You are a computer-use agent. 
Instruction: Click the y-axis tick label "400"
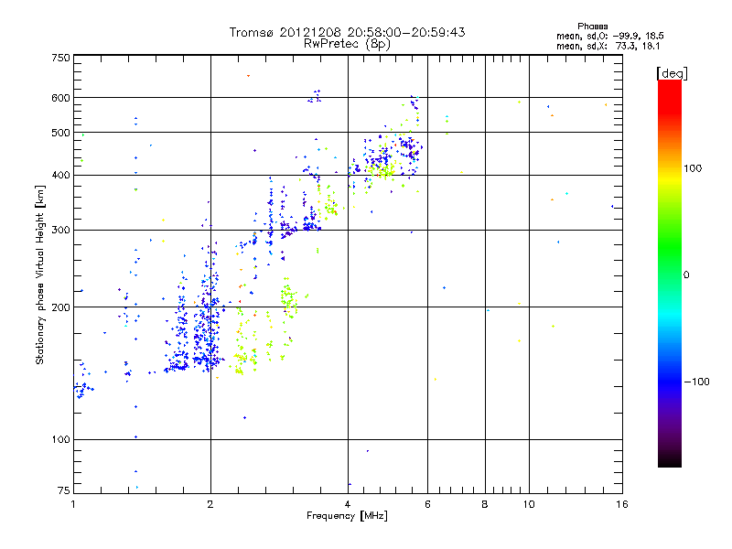(60, 176)
